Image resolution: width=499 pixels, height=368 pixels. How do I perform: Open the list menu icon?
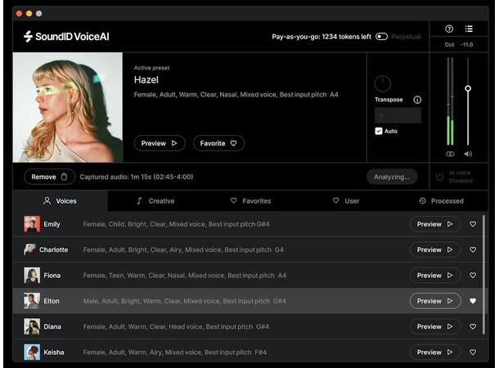pyautogui.click(x=469, y=29)
